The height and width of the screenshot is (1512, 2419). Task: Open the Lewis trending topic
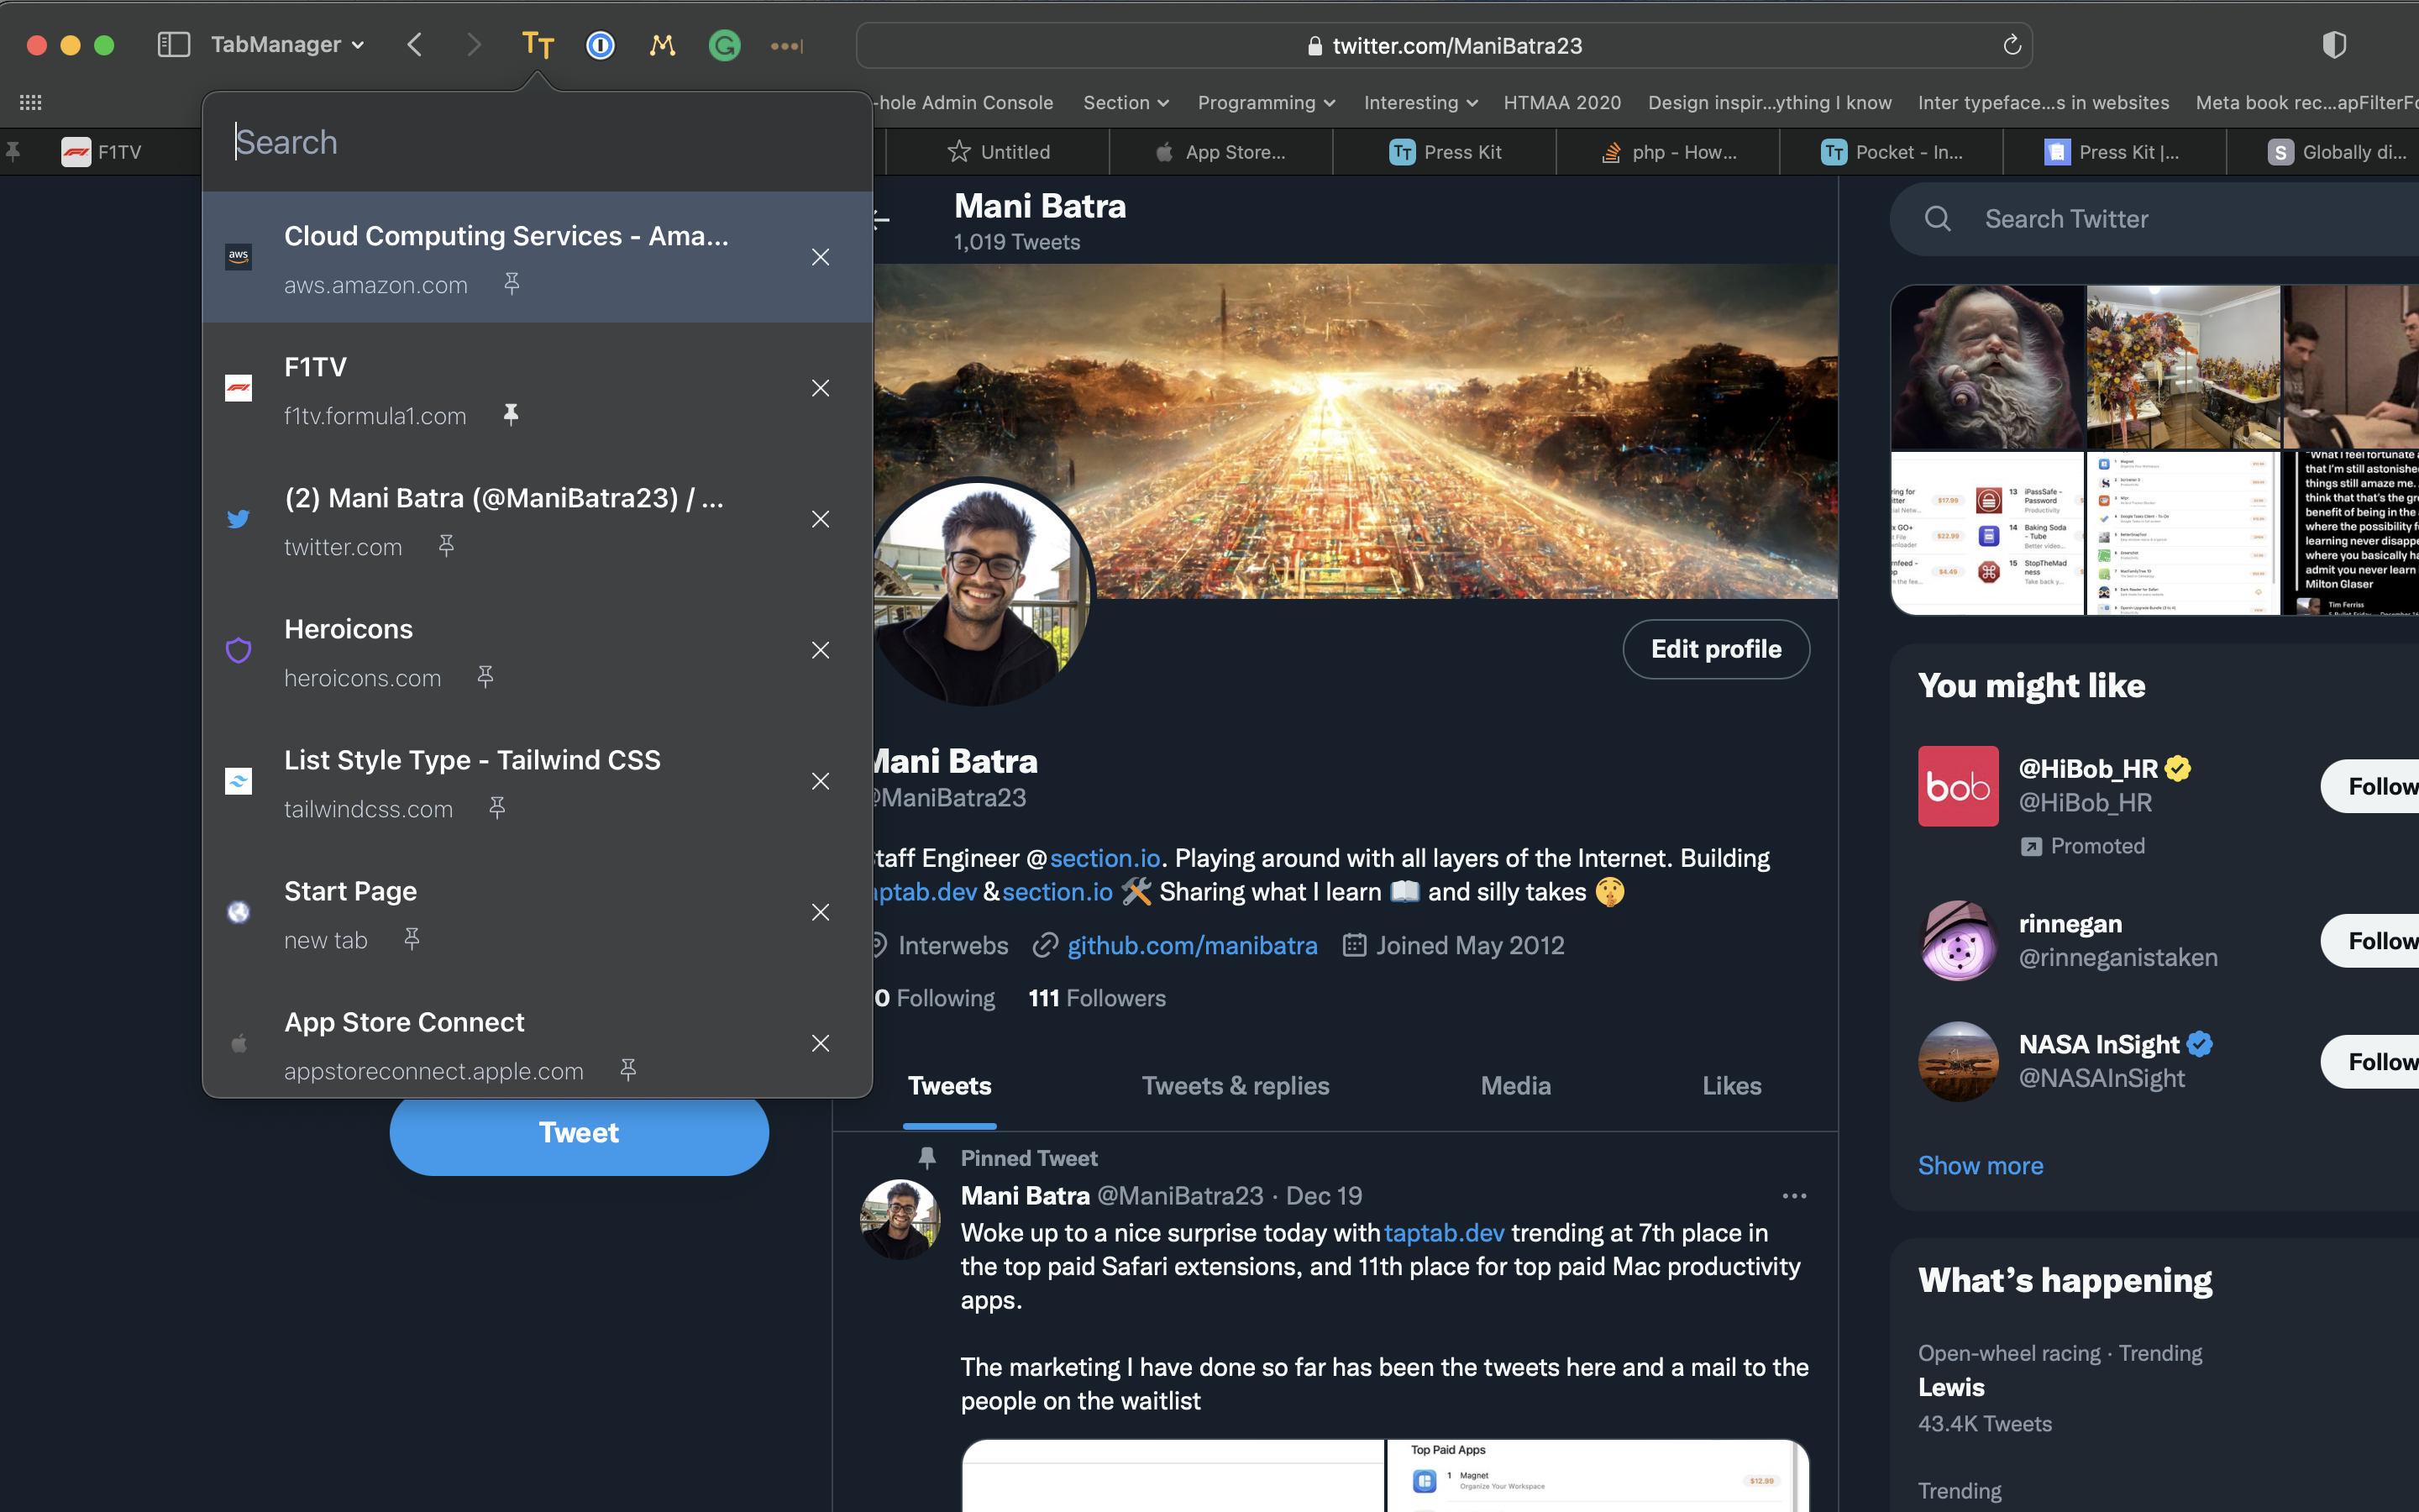pyautogui.click(x=1951, y=1387)
